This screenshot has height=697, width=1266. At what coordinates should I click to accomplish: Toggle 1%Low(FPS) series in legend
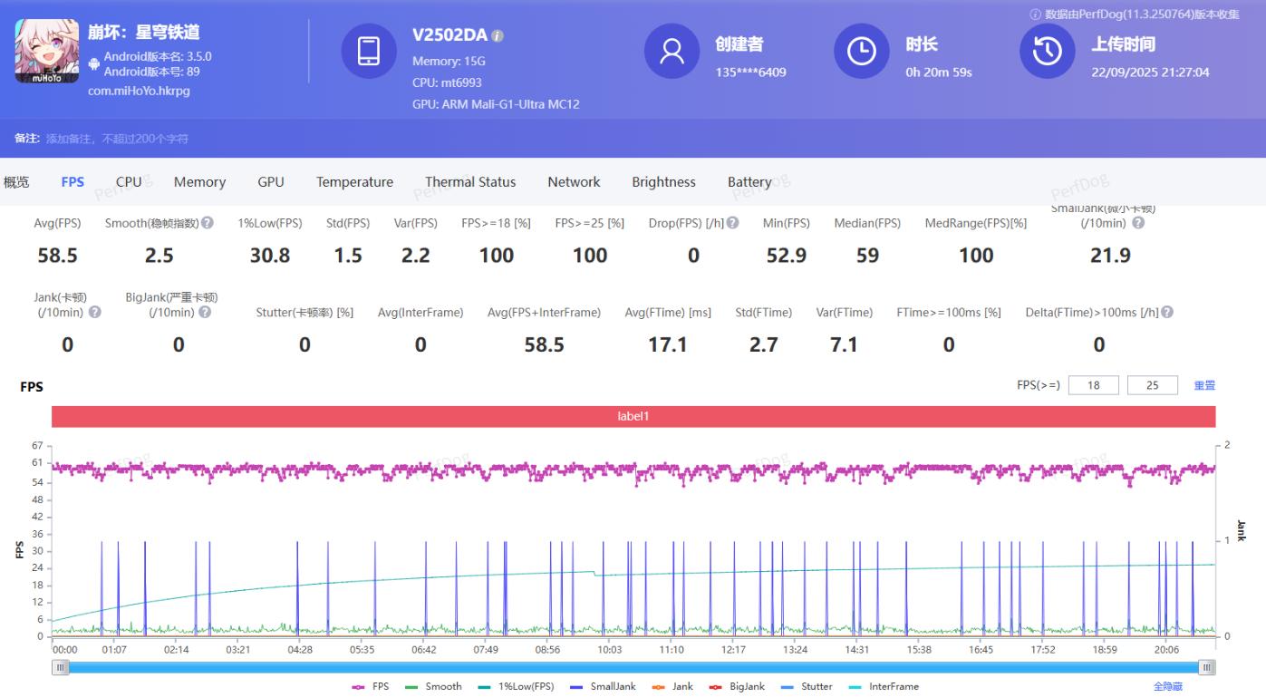click(517, 687)
